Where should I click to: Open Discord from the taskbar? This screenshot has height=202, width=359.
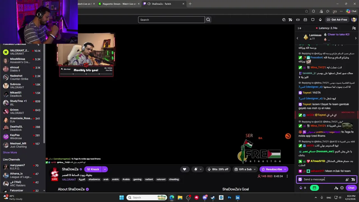205,198
